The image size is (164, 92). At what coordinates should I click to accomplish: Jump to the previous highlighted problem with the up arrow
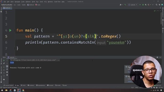tap(158, 11)
